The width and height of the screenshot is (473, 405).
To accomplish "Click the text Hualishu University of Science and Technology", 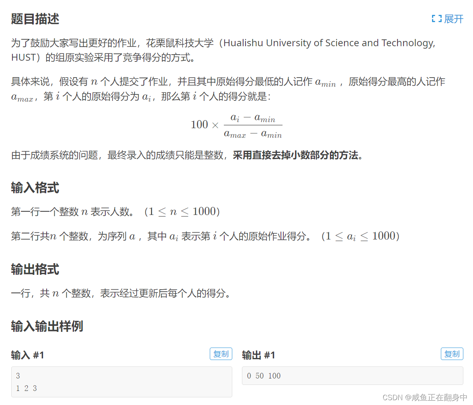I will [x=329, y=43].
